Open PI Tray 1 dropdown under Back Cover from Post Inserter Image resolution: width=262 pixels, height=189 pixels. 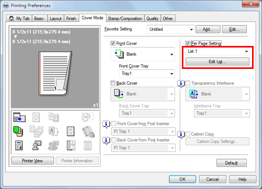144,148
